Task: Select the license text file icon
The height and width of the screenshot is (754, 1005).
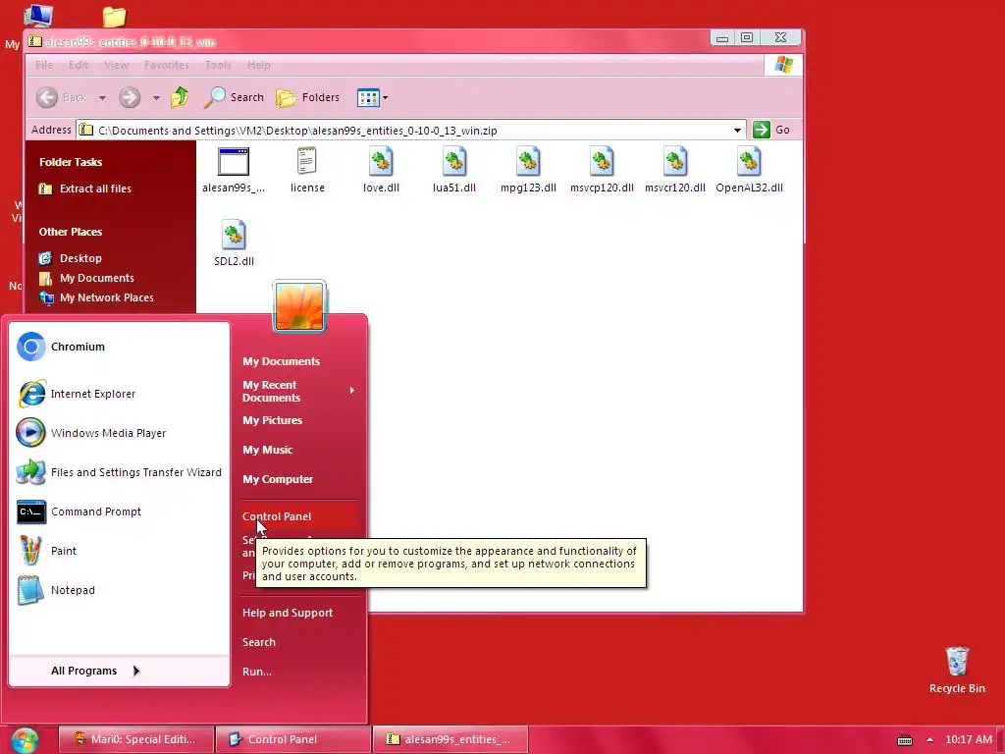Action: pyautogui.click(x=307, y=161)
